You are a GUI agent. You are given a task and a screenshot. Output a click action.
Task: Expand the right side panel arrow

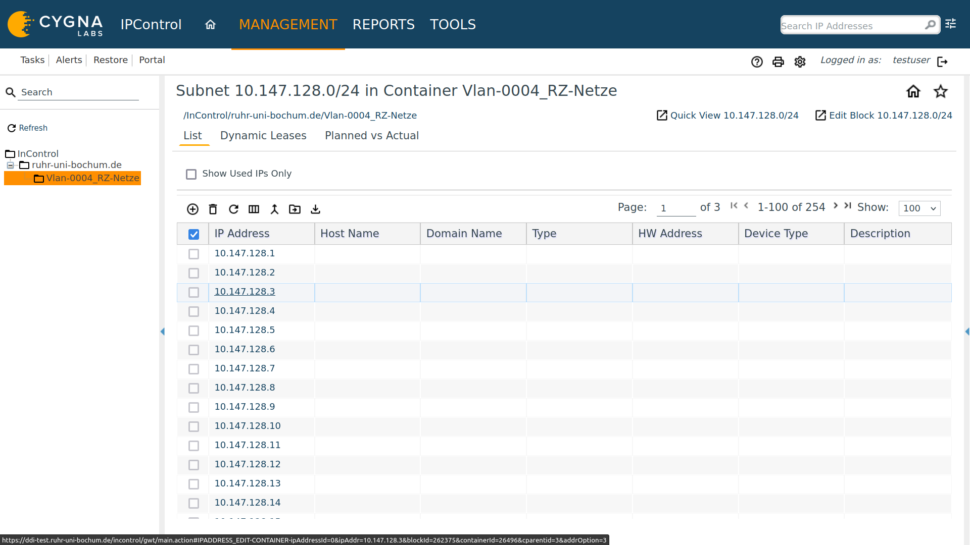tap(967, 332)
